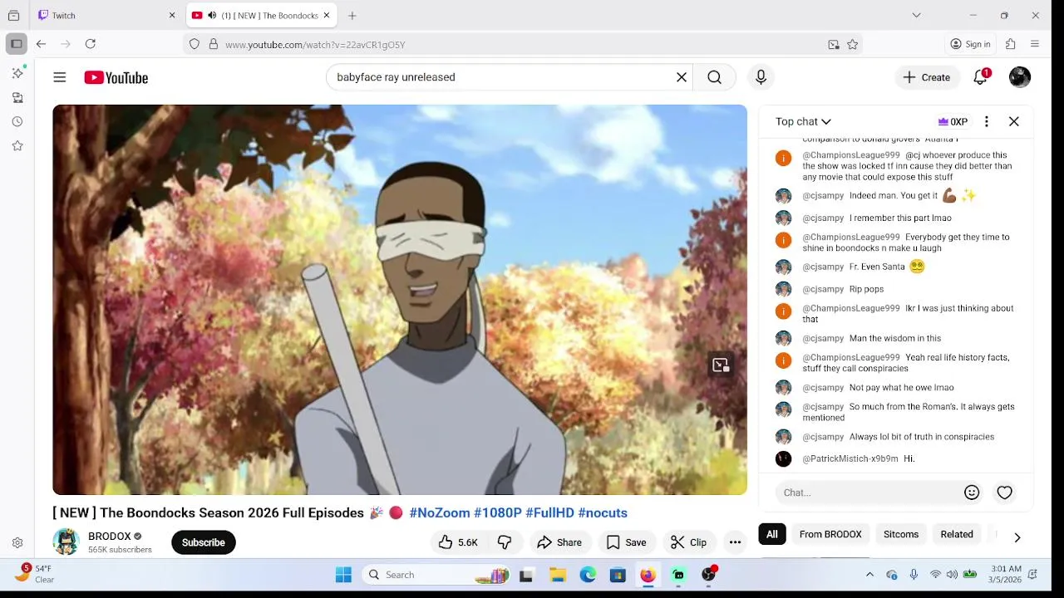Select the Related chip
The height and width of the screenshot is (598, 1064).
coord(957,534)
